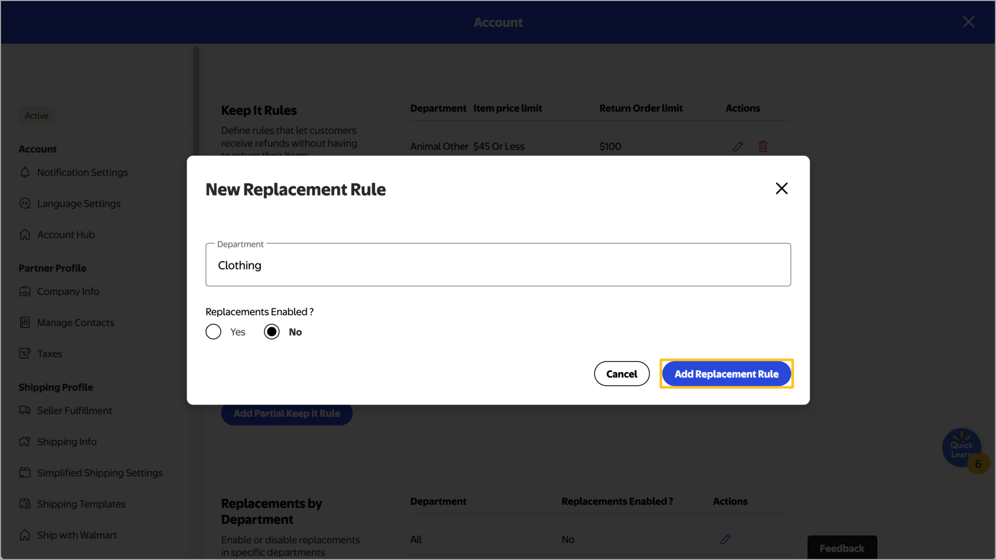Select No for Replacements Enabled
Viewport: 996px width, 560px height.
tap(272, 332)
